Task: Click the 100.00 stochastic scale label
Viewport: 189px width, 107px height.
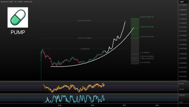Action: pyautogui.click(x=182, y=95)
